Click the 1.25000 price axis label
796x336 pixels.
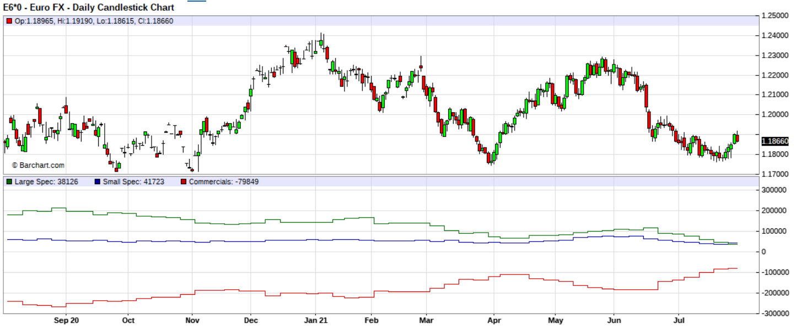click(775, 16)
